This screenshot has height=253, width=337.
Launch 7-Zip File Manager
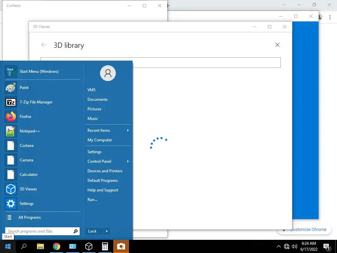coord(42,102)
